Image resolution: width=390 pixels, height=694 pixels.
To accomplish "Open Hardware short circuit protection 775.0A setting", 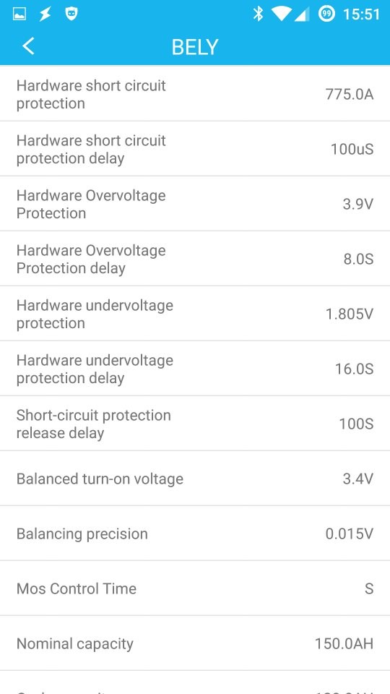I will pos(195,93).
